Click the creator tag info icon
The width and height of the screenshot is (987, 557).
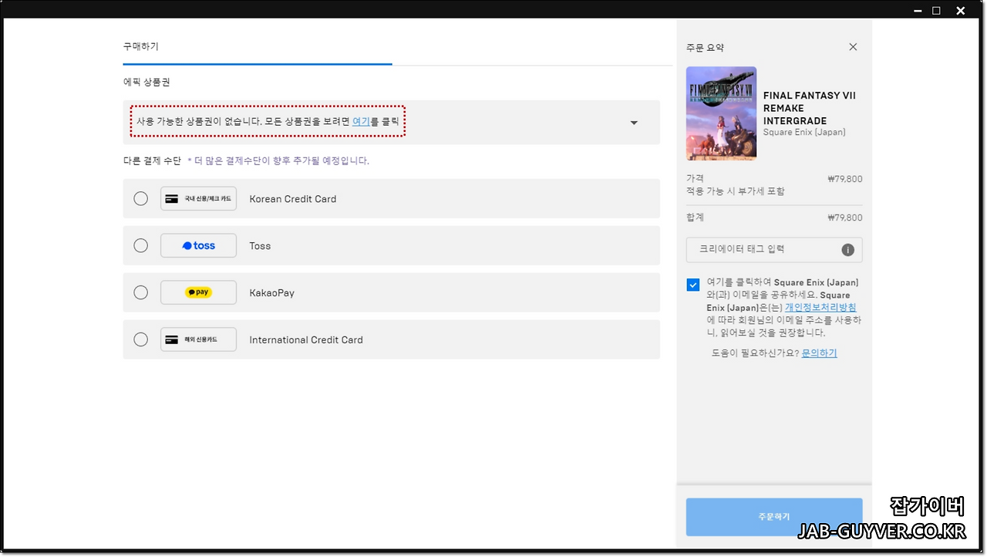(847, 250)
